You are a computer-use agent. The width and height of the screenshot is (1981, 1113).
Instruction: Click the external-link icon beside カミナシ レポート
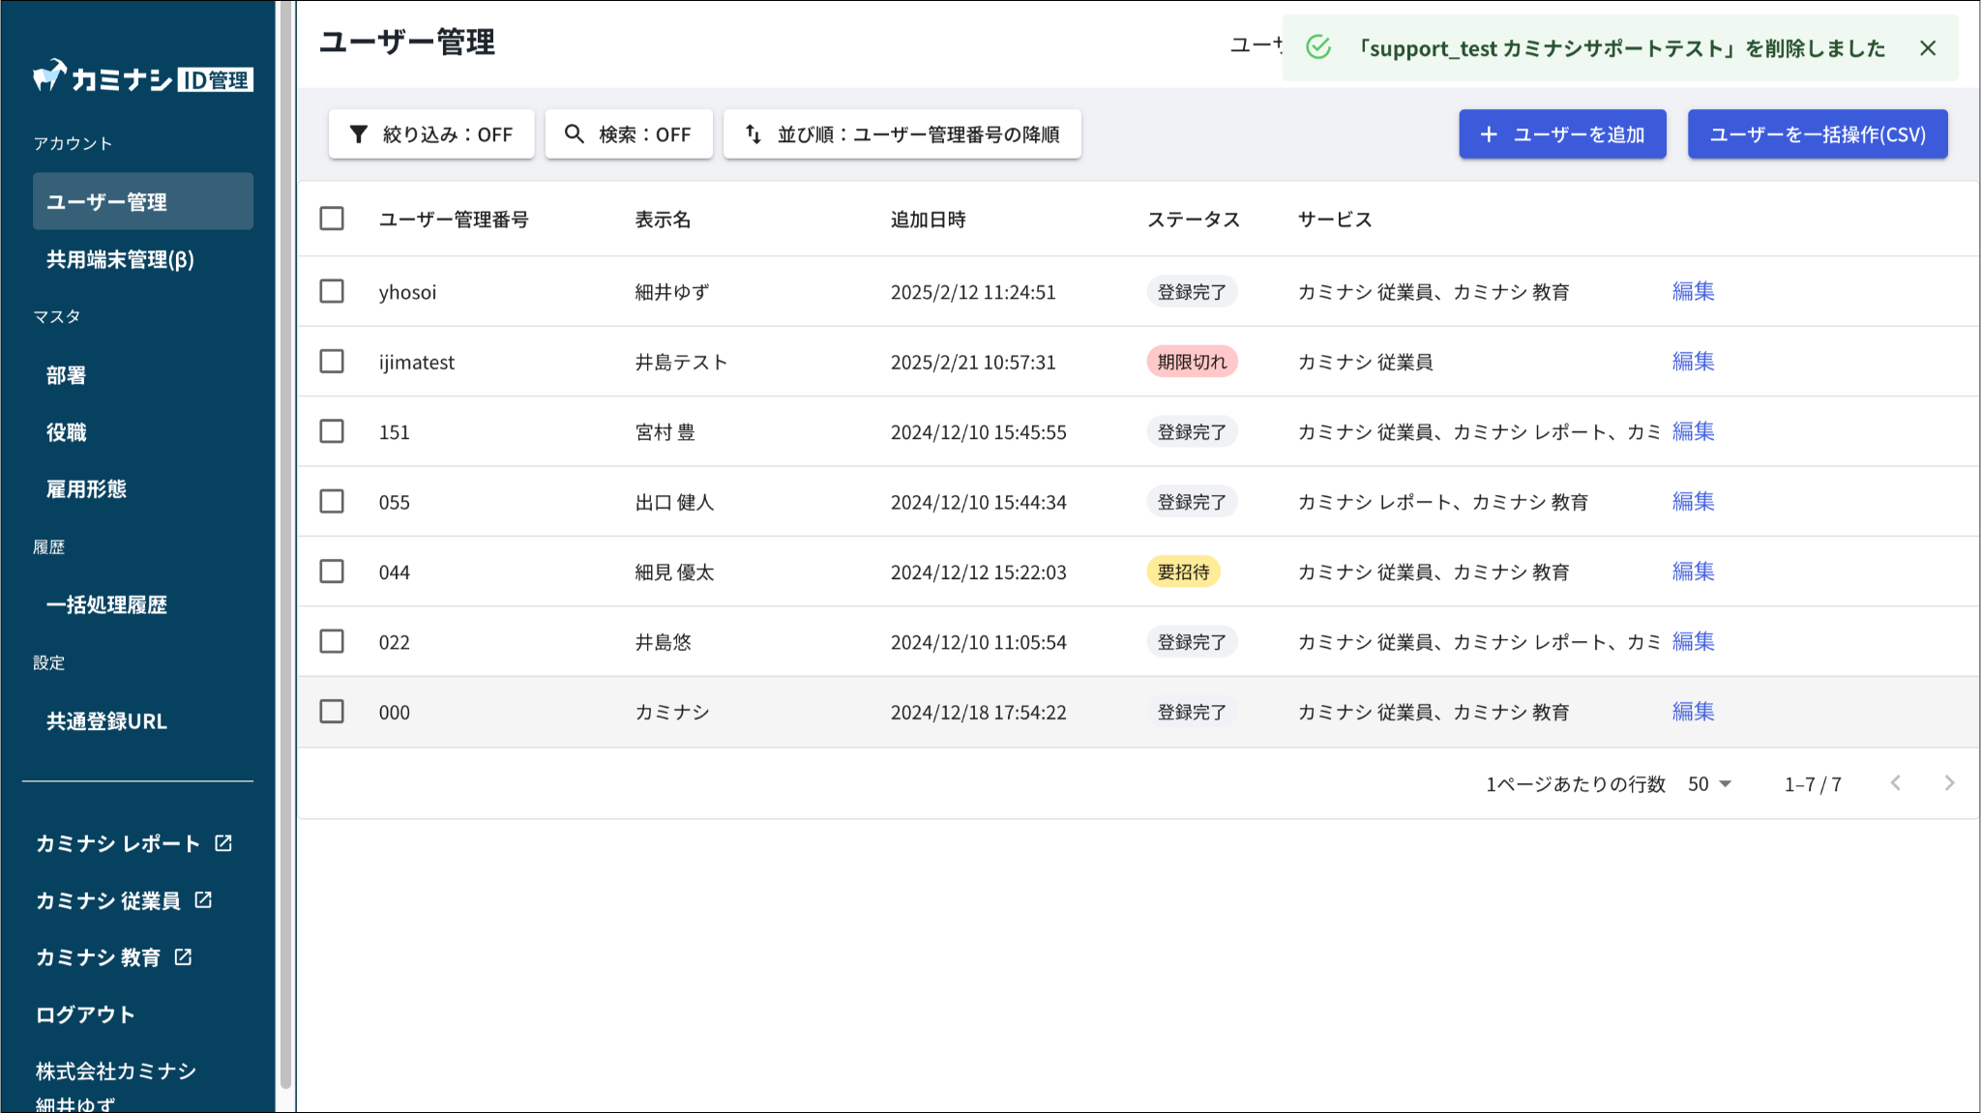pos(223,843)
